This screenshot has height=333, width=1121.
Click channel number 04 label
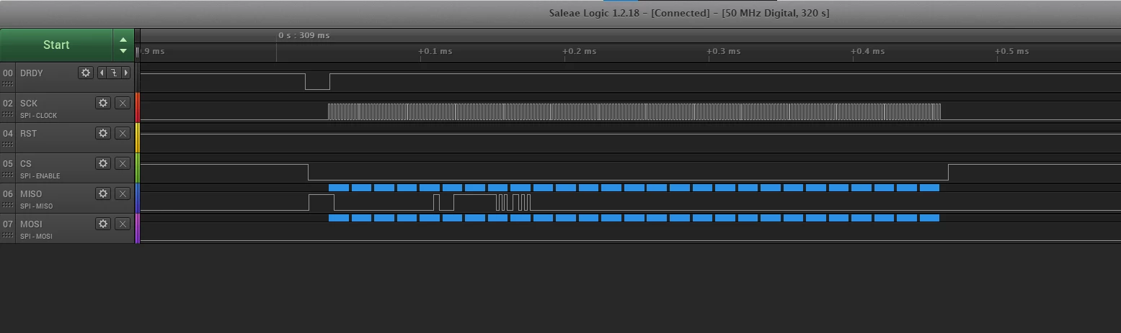8,134
